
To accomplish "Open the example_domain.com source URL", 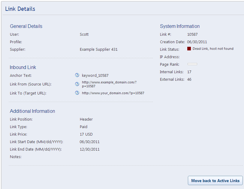I will (x=109, y=84).
